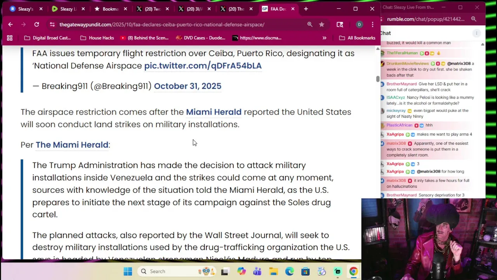Viewport: 497px width, 280px height.
Task: Open Digital Broad Cast bookmark folder
Action: click(x=47, y=38)
